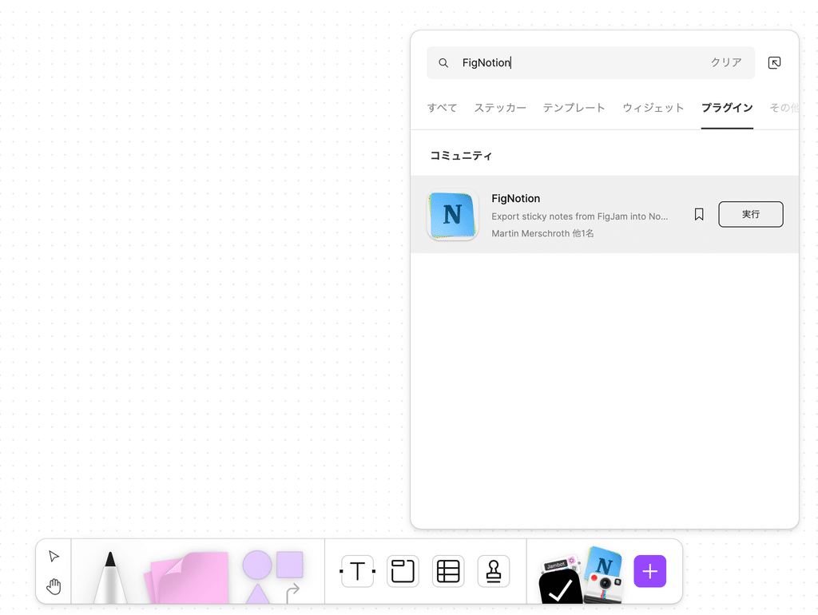Switch to the ウィジェット tab

[653, 108]
